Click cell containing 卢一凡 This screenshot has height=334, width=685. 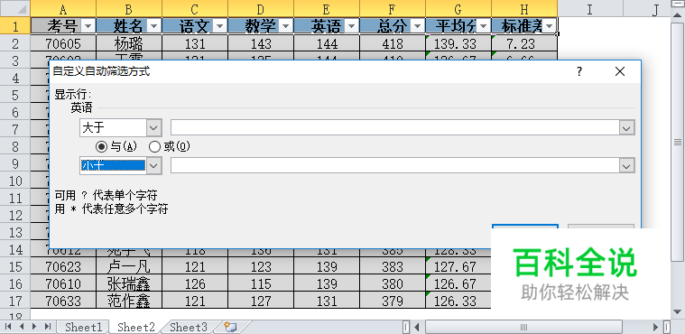(129, 266)
